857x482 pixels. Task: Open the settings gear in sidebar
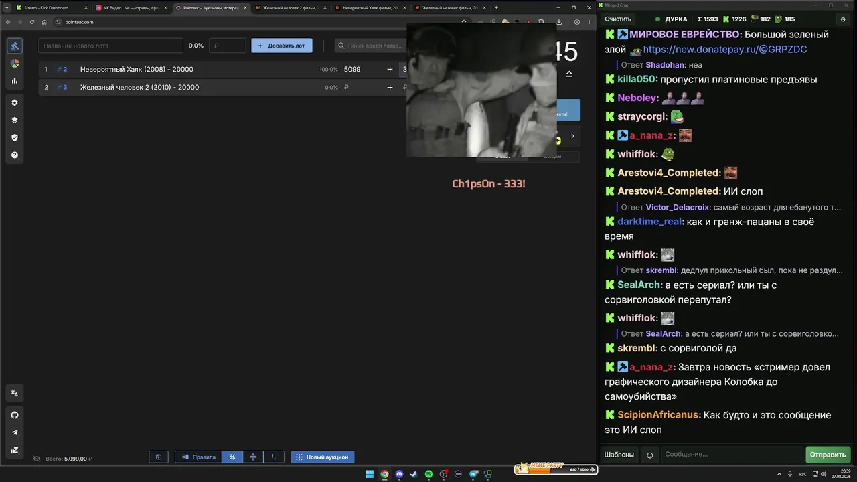[15, 103]
